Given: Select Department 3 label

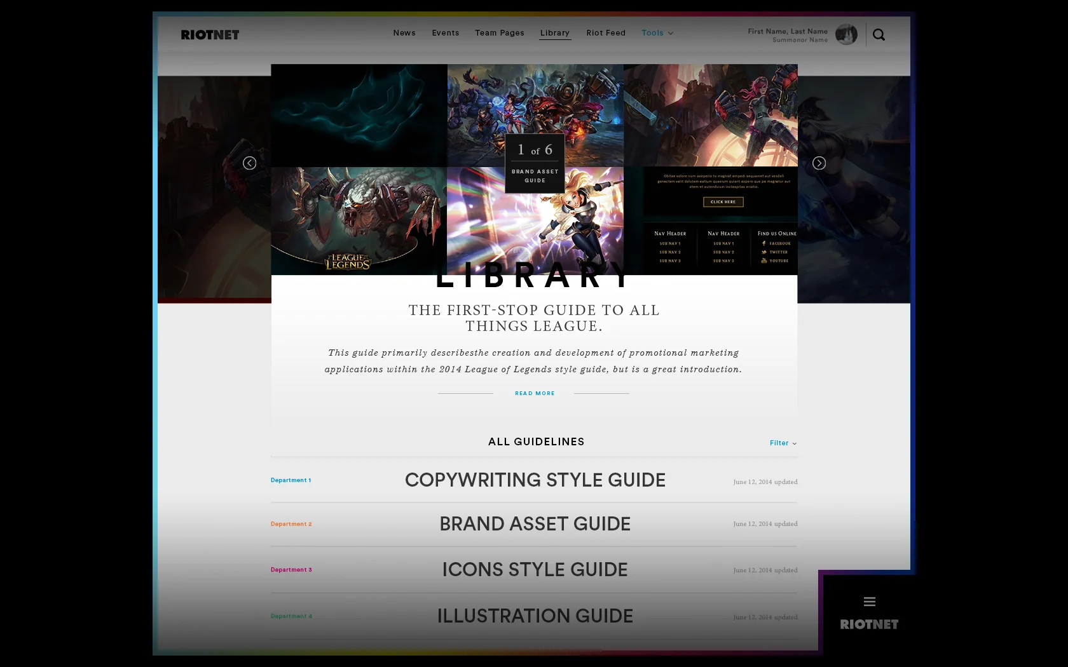Looking at the screenshot, I should point(291,570).
